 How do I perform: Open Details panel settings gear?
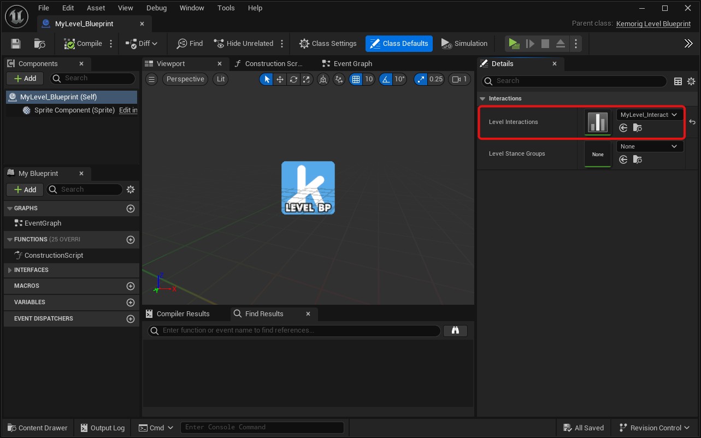(691, 81)
